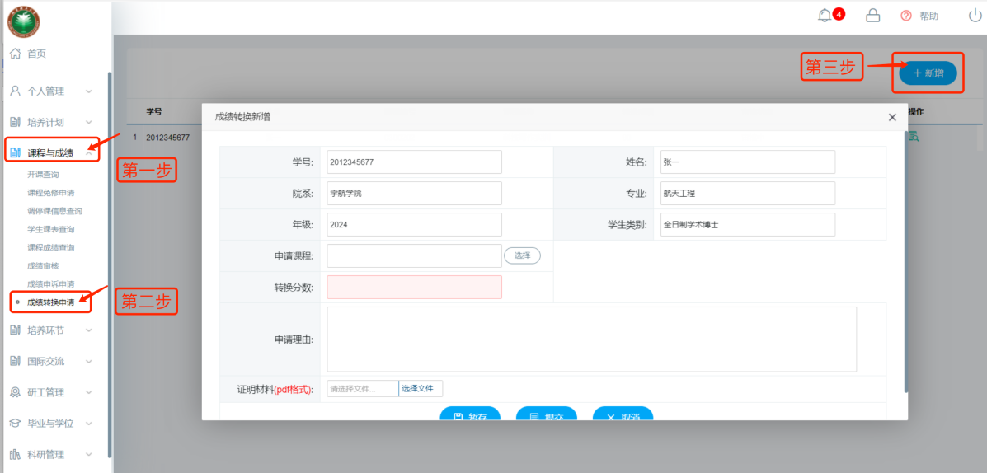Click the row action icon under 操作
The width and height of the screenshot is (987, 473).
(914, 137)
